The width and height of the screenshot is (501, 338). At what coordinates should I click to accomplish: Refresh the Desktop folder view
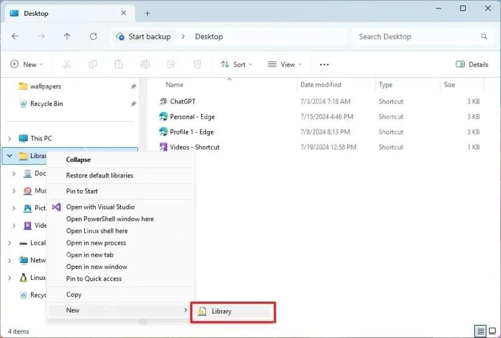point(93,36)
